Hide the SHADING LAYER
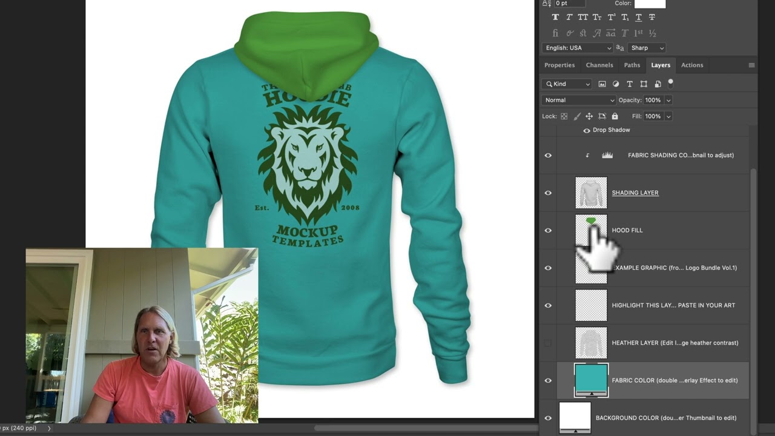This screenshot has width=775, height=436. click(548, 193)
